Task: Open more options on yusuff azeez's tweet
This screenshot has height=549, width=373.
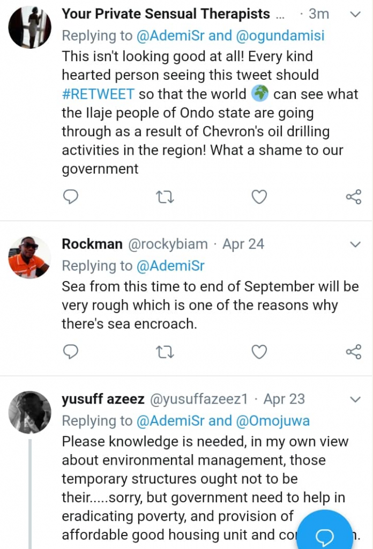Action: click(x=355, y=400)
